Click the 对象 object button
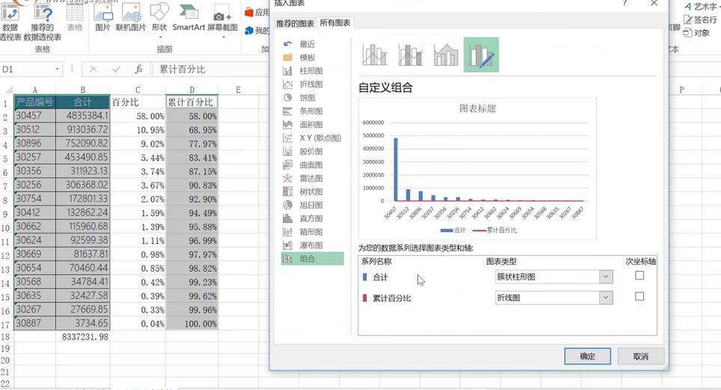 [696, 33]
